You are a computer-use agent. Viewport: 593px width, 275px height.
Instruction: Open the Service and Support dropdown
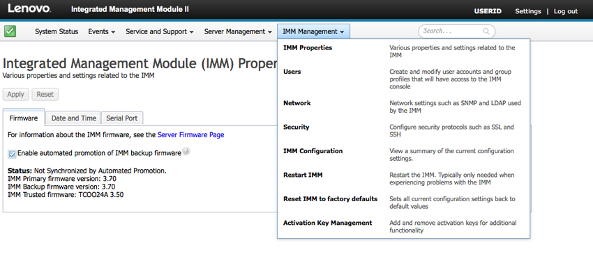tap(160, 32)
